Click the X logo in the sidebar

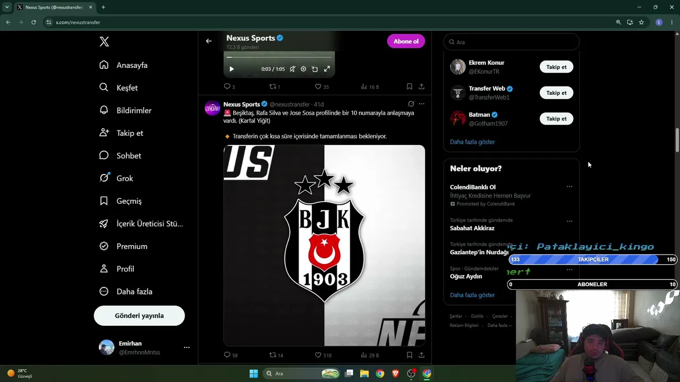point(104,42)
